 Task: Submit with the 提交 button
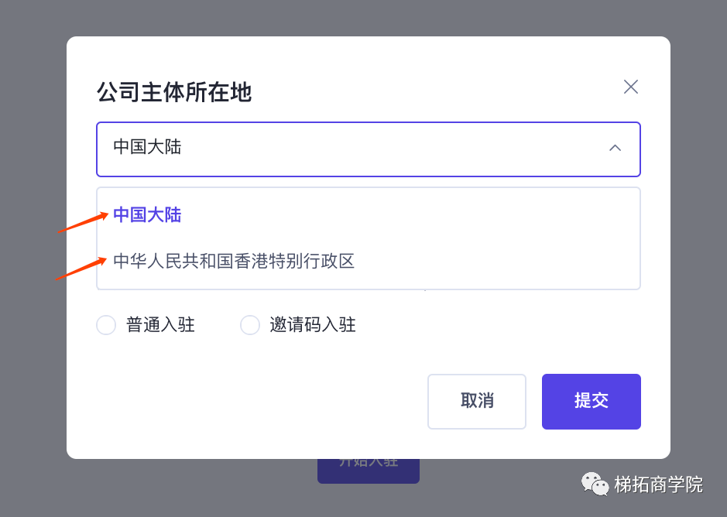tap(591, 401)
